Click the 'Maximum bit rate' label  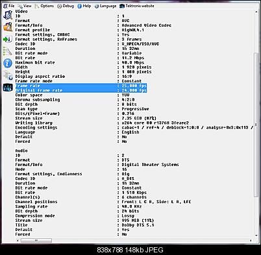pyautogui.click(x=35, y=62)
